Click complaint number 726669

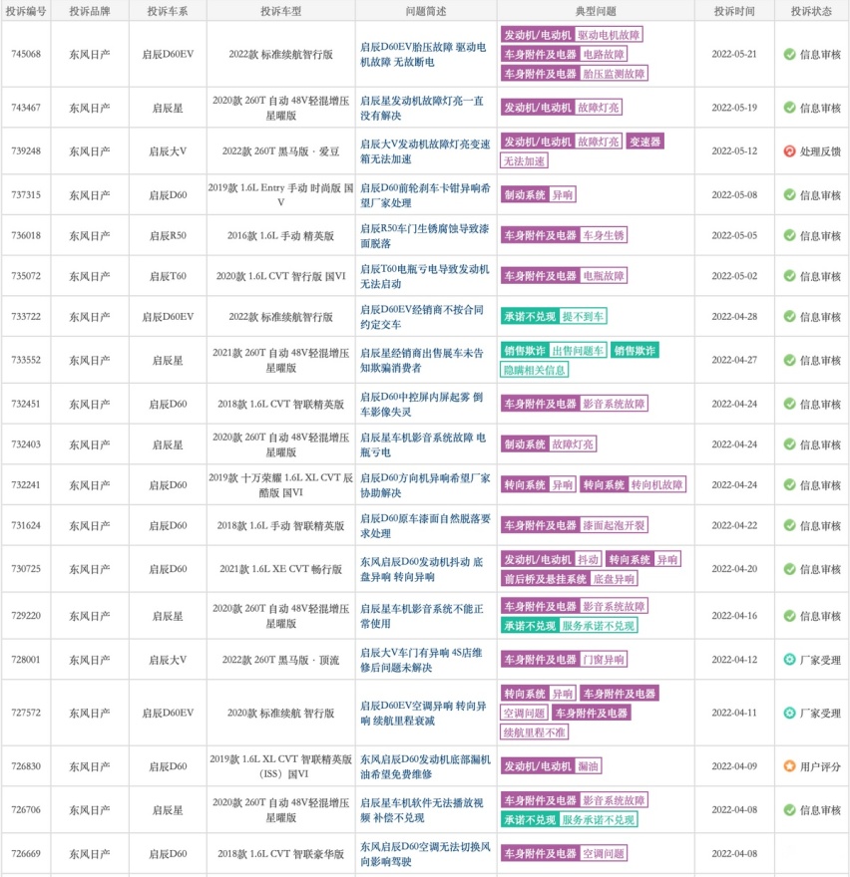(26, 853)
